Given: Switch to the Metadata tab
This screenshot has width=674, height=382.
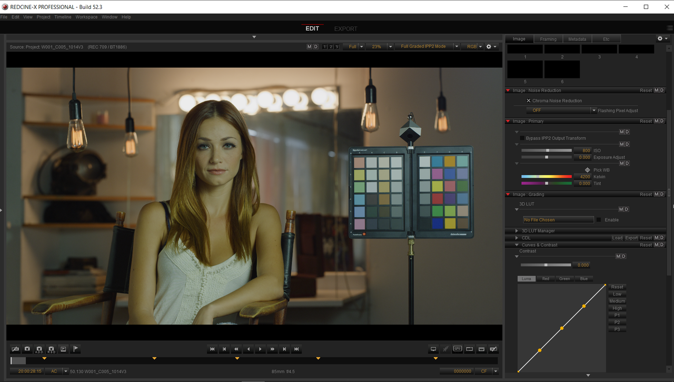Looking at the screenshot, I should [x=577, y=39].
